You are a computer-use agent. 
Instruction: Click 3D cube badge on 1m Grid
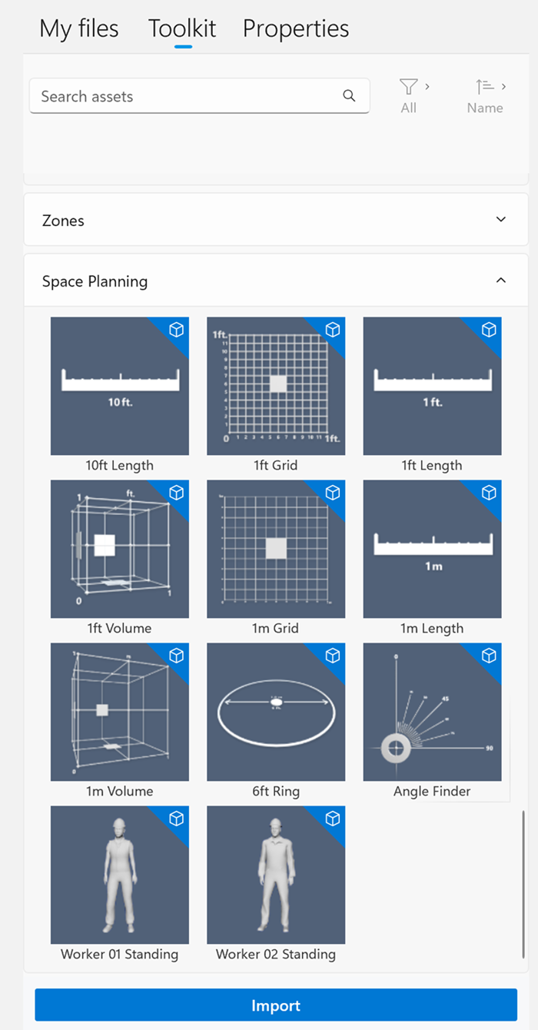point(332,493)
